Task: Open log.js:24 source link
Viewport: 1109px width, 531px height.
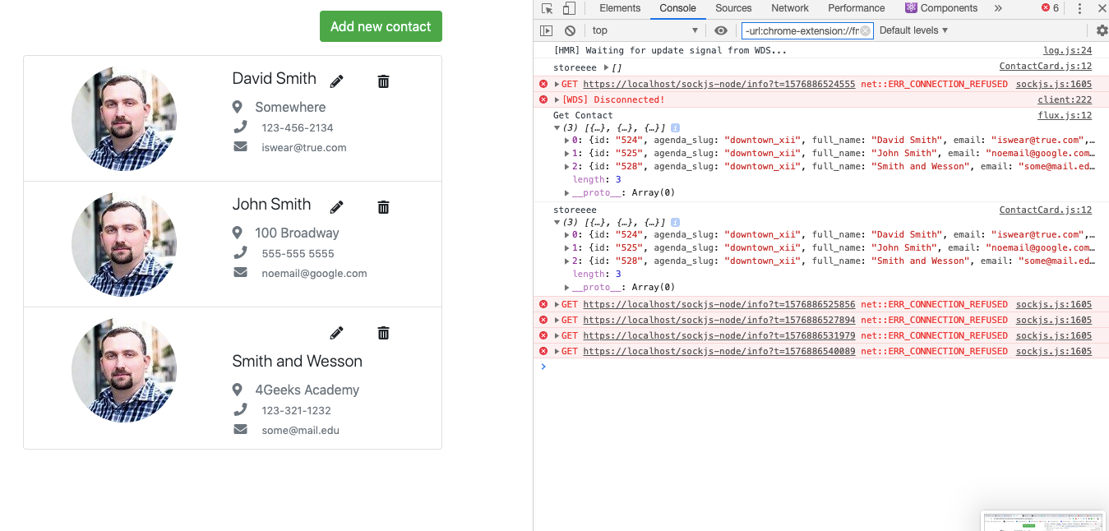Action: [1067, 51]
